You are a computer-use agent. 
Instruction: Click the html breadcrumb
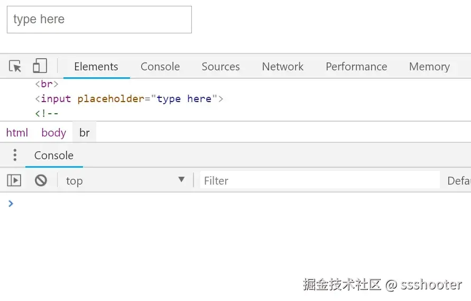pos(17,133)
